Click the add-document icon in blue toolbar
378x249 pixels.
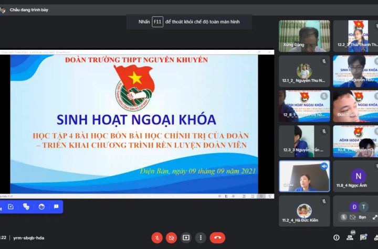point(11,207)
